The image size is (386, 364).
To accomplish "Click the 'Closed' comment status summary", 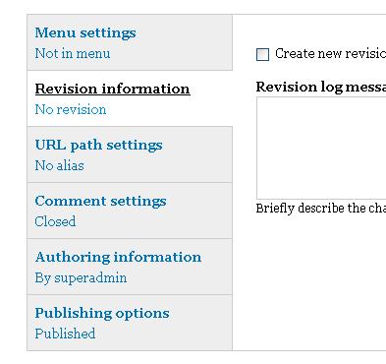I will click(55, 221).
